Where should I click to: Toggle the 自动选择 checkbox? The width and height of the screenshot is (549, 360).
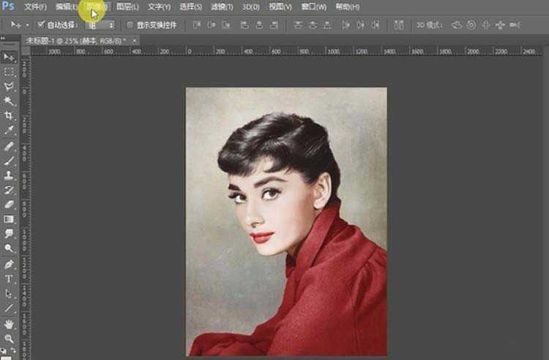click(x=41, y=25)
